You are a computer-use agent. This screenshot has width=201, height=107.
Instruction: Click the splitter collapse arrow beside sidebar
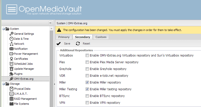[x=54, y=84]
